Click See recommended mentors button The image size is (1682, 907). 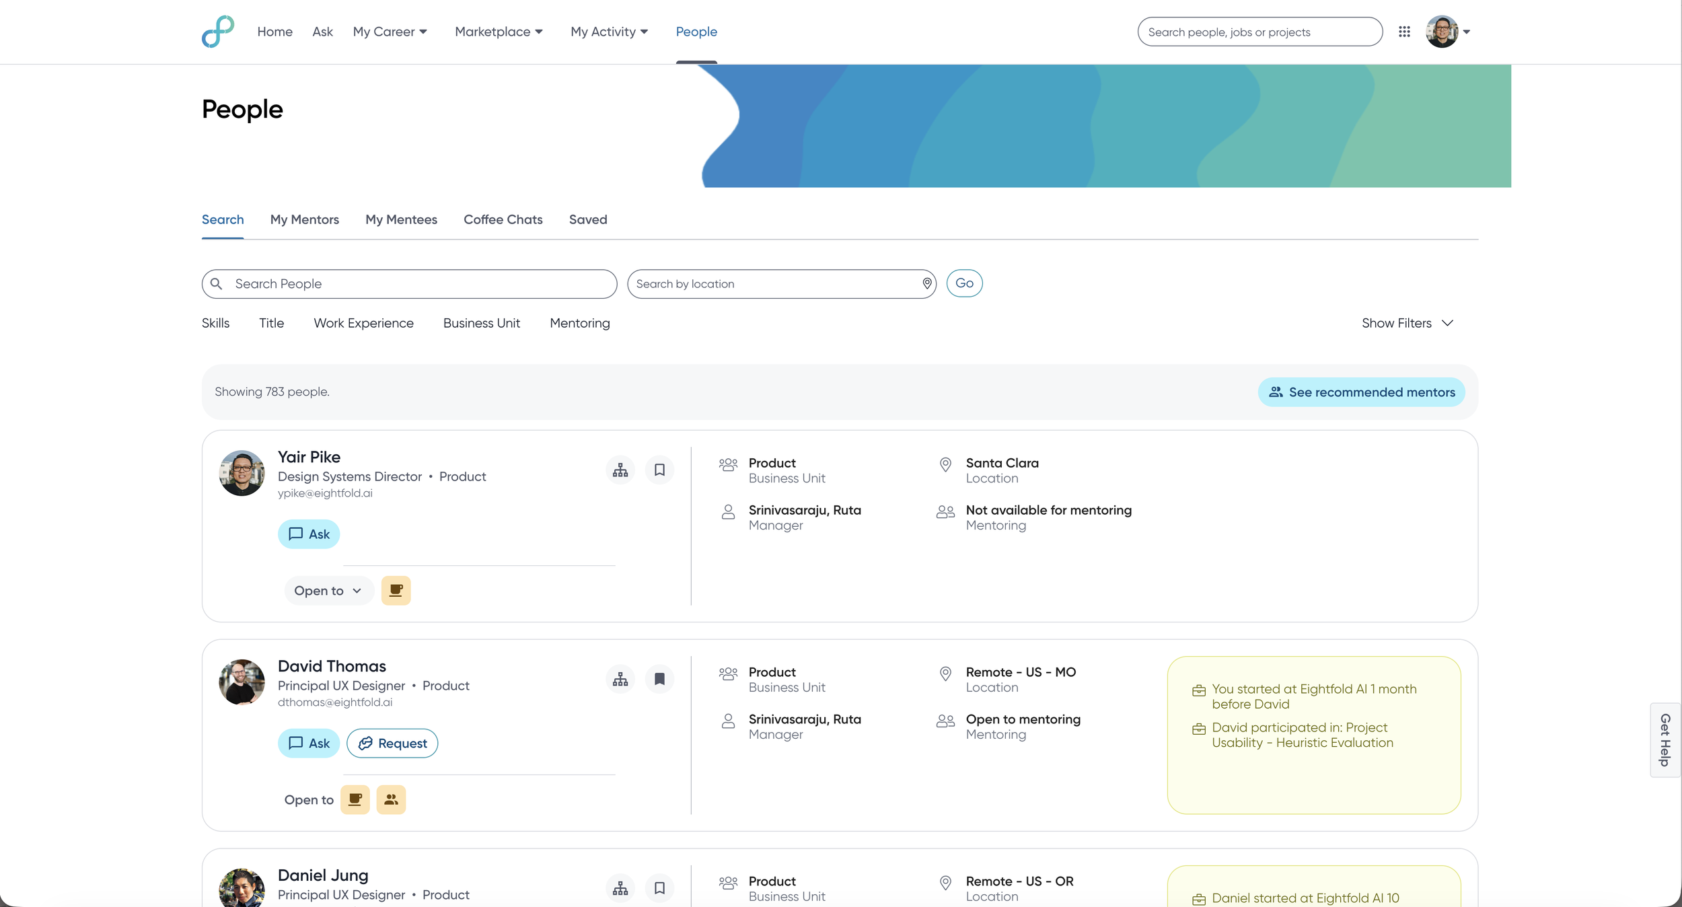(x=1361, y=392)
